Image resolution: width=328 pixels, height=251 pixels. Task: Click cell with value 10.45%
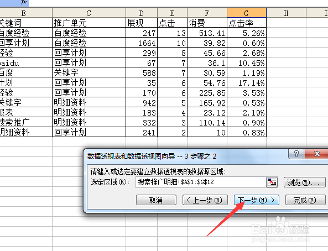(x=247, y=62)
